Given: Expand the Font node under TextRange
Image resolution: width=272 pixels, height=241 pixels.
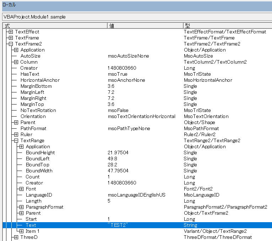Looking at the screenshot, I should (21, 189).
